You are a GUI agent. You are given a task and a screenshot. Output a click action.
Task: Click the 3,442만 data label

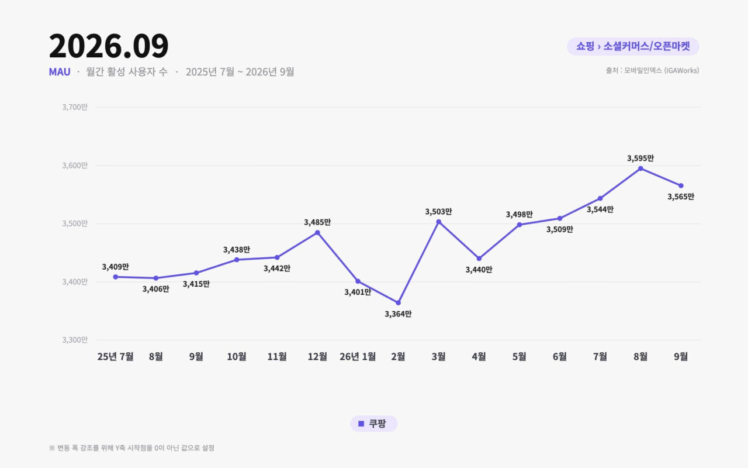tap(277, 269)
